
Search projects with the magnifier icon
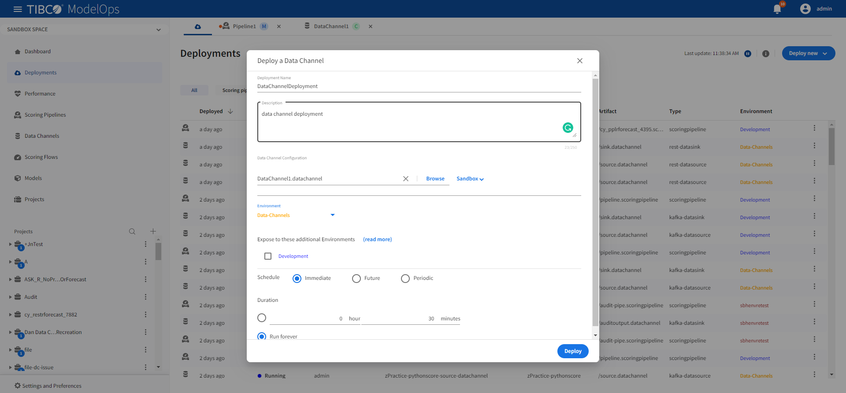(132, 231)
